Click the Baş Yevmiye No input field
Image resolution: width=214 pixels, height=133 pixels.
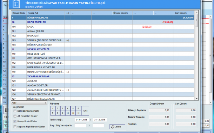80,125
